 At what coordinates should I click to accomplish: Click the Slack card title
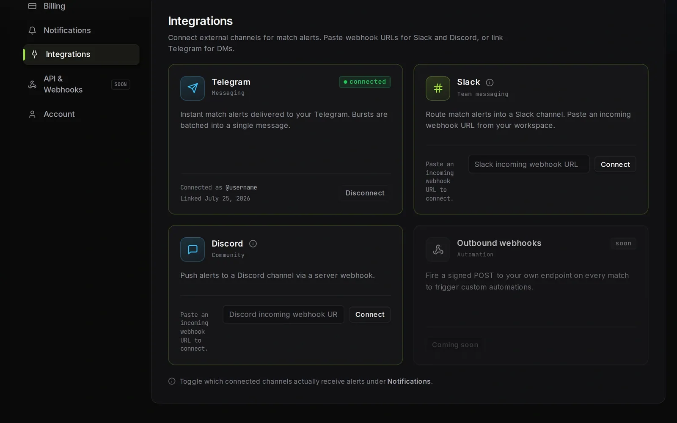(468, 82)
